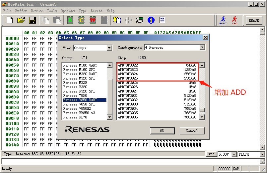267x173 pixels.
Task: Expand the Configuration 4-Renesas dropdown
Action: tap(202, 48)
